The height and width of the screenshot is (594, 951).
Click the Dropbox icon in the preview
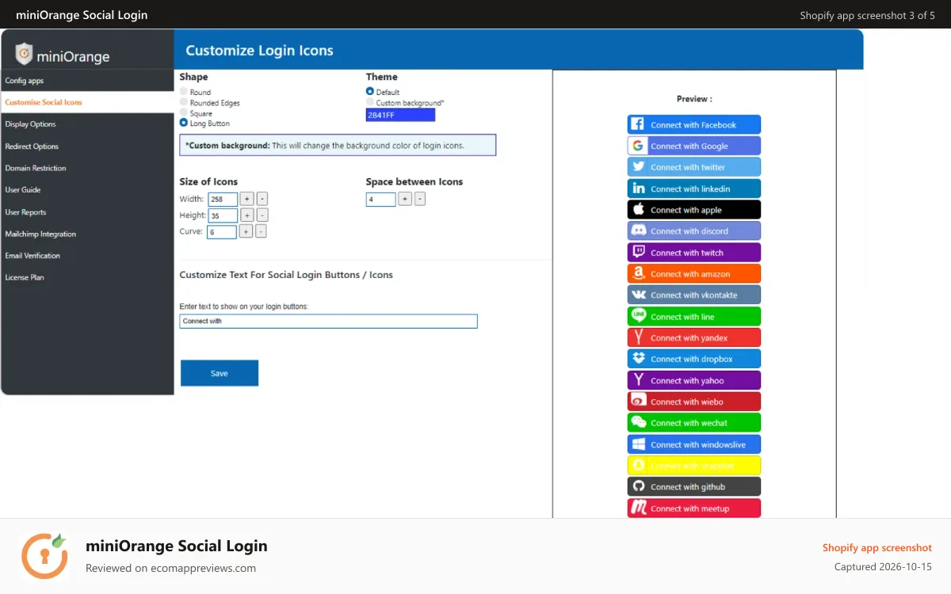point(638,359)
